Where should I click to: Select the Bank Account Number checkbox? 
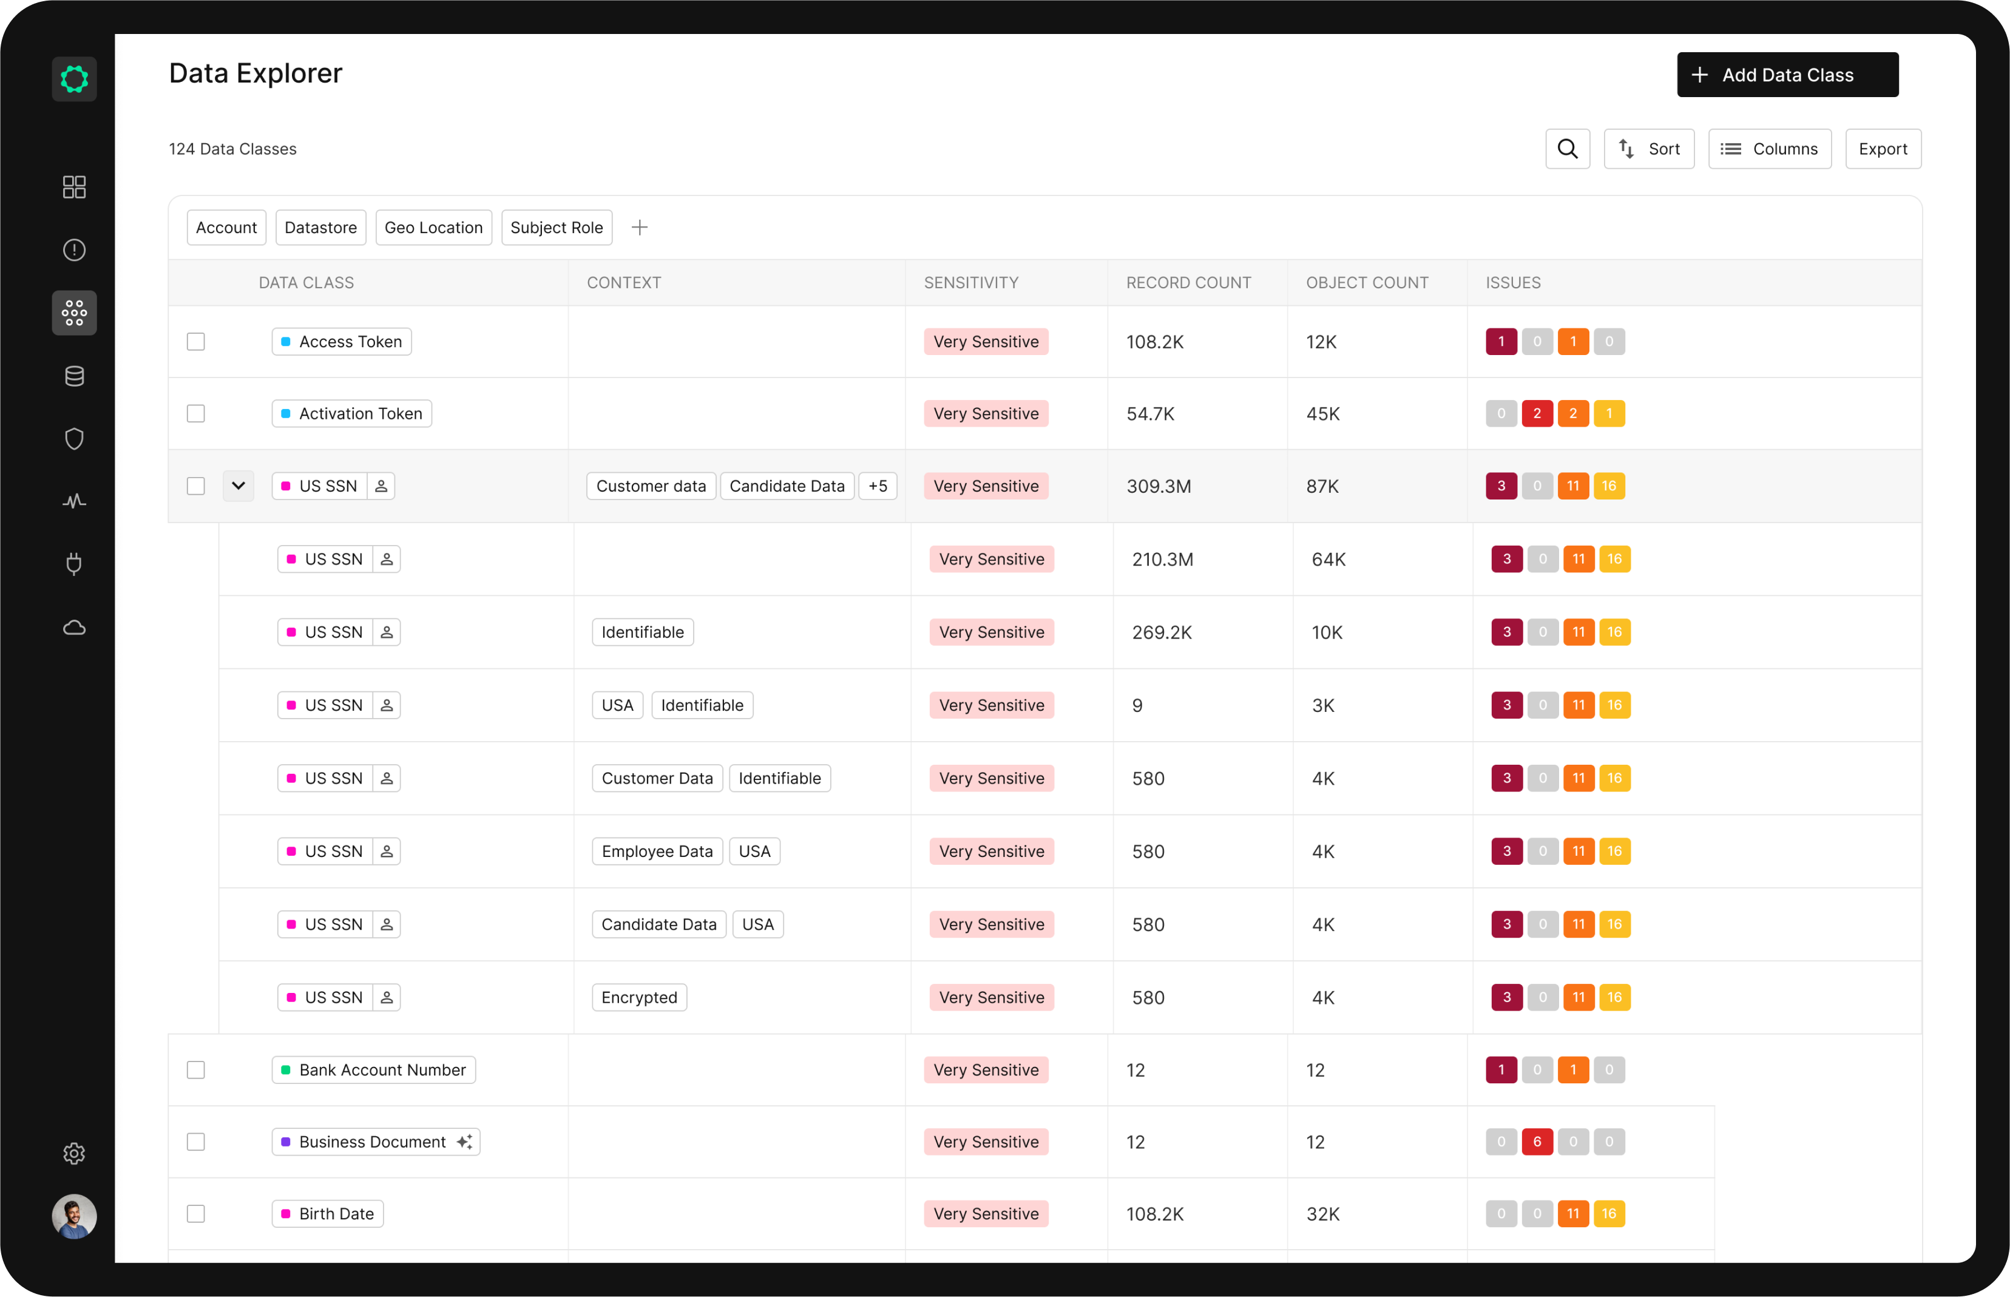196,1071
